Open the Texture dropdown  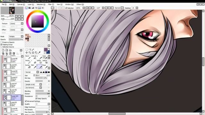click(x=16, y=23)
